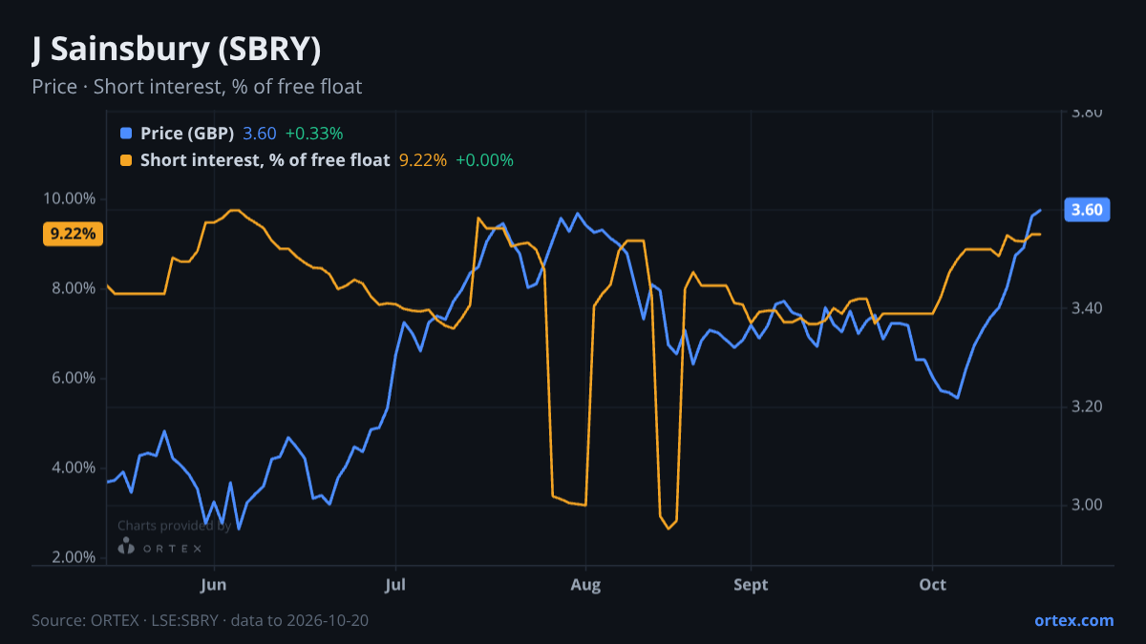Click the Sept label on the date axis
This screenshot has width=1146, height=644.
pos(752,584)
